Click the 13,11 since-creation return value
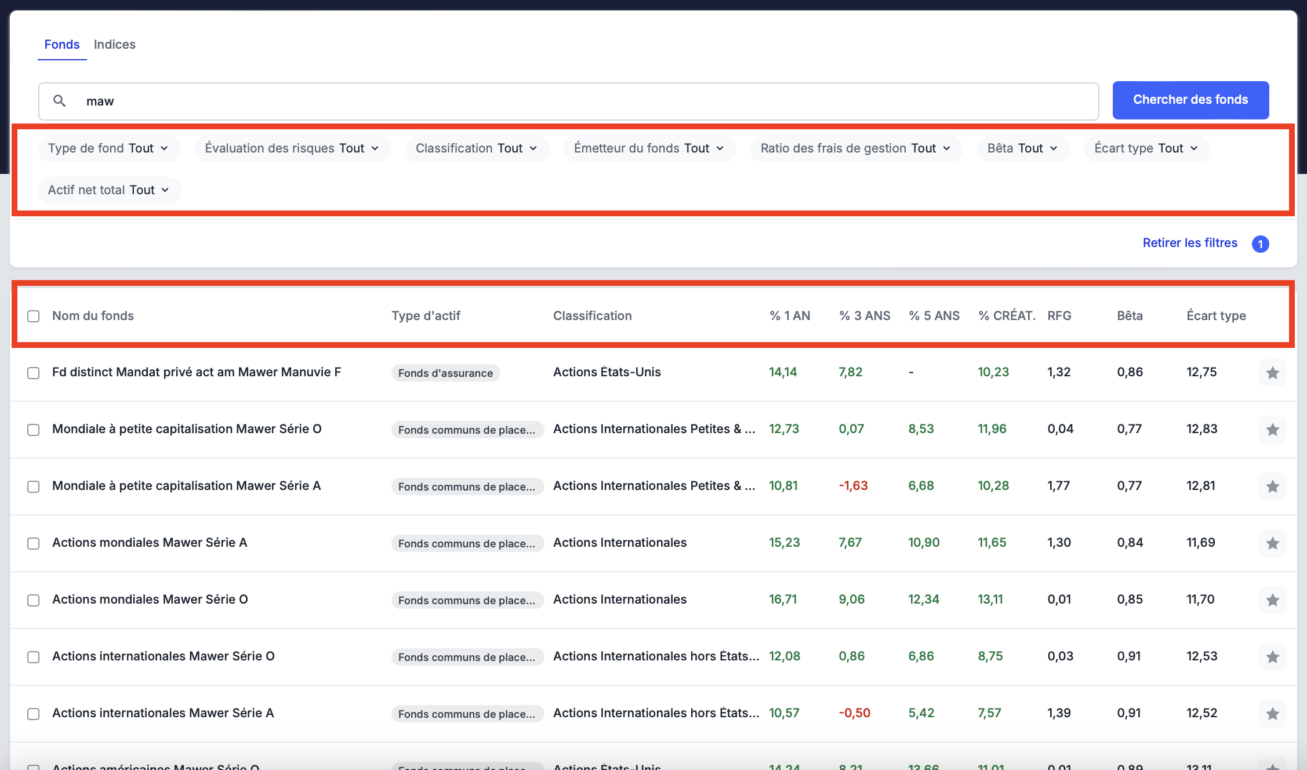This screenshot has width=1307, height=770. [990, 600]
